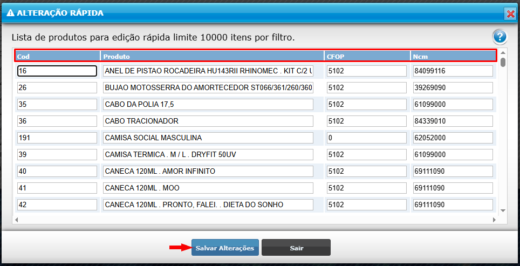
Task: Click product field CANECA 120ML . MOO
Action: click(x=208, y=188)
